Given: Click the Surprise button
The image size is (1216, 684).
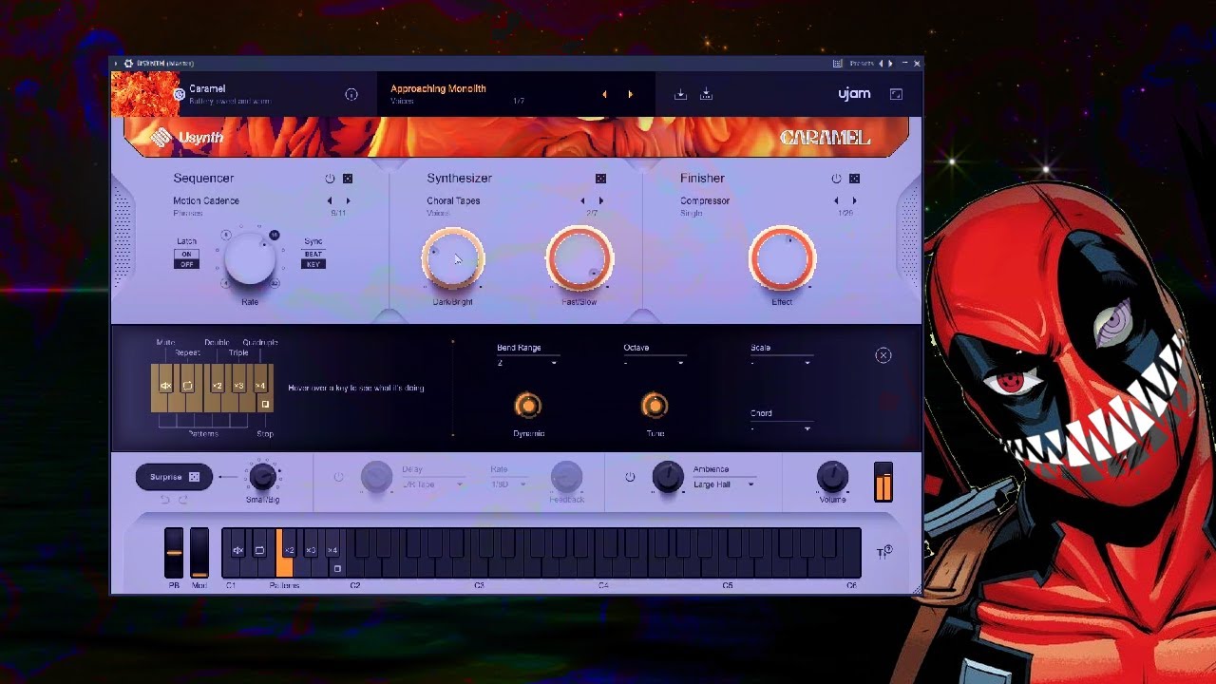Looking at the screenshot, I should click(x=174, y=477).
